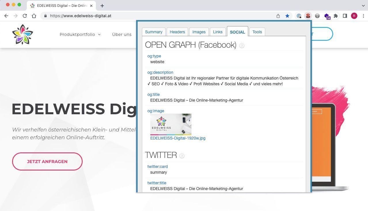The width and height of the screenshot is (368, 211).
Task: Click the browser back arrow
Action: coord(6,16)
